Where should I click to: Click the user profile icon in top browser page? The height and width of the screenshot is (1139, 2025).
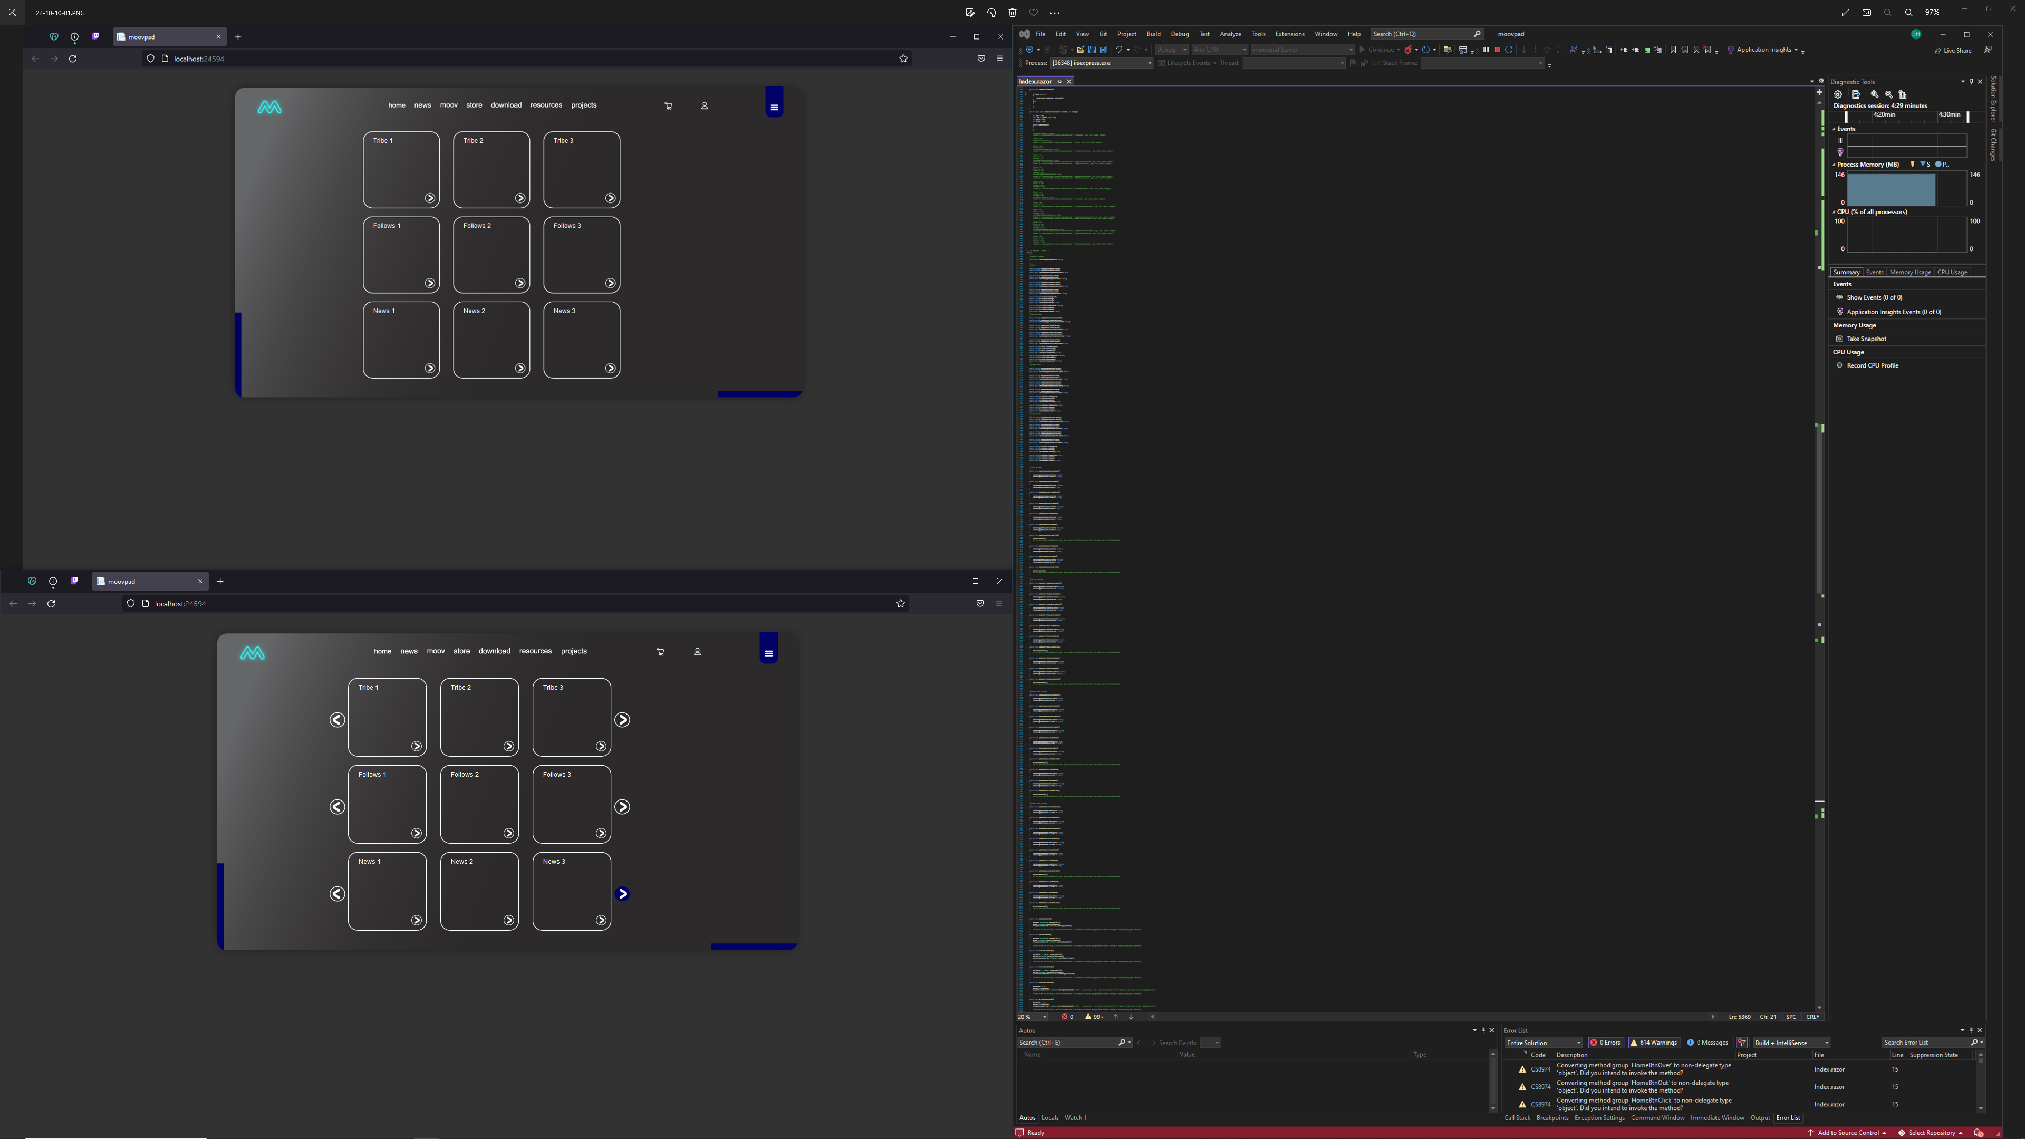click(x=705, y=105)
